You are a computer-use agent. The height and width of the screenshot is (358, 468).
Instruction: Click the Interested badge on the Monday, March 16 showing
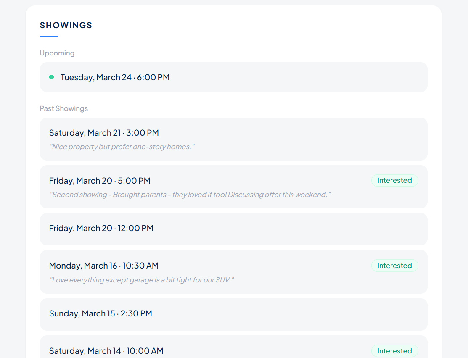394,266
